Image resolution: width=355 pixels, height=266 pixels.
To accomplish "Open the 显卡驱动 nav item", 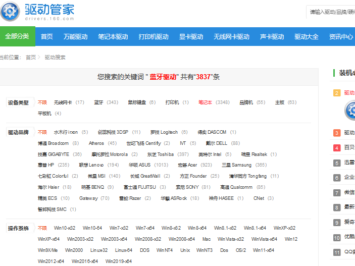I will point(191,37).
